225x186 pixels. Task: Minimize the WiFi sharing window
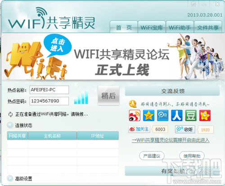(204, 4)
